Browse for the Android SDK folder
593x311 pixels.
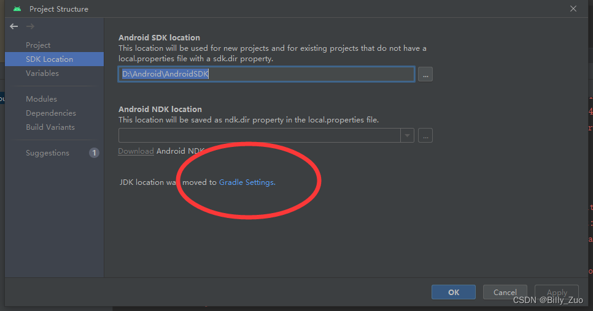425,74
